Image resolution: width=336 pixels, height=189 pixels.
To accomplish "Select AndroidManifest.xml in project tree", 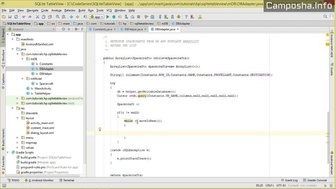I will tap(39, 44).
